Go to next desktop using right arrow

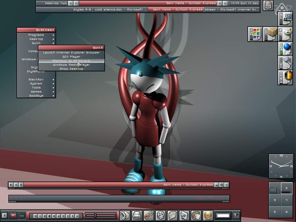pos(76,3)
